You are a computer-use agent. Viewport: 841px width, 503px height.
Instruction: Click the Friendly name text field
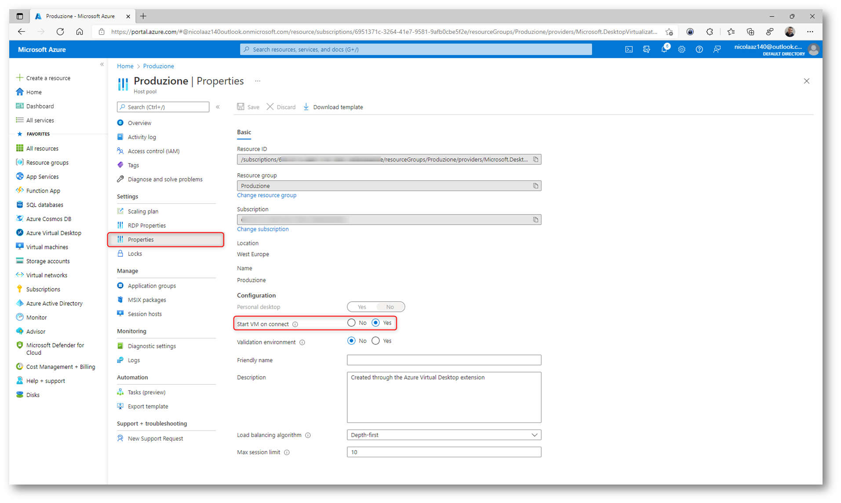coord(444,360)
